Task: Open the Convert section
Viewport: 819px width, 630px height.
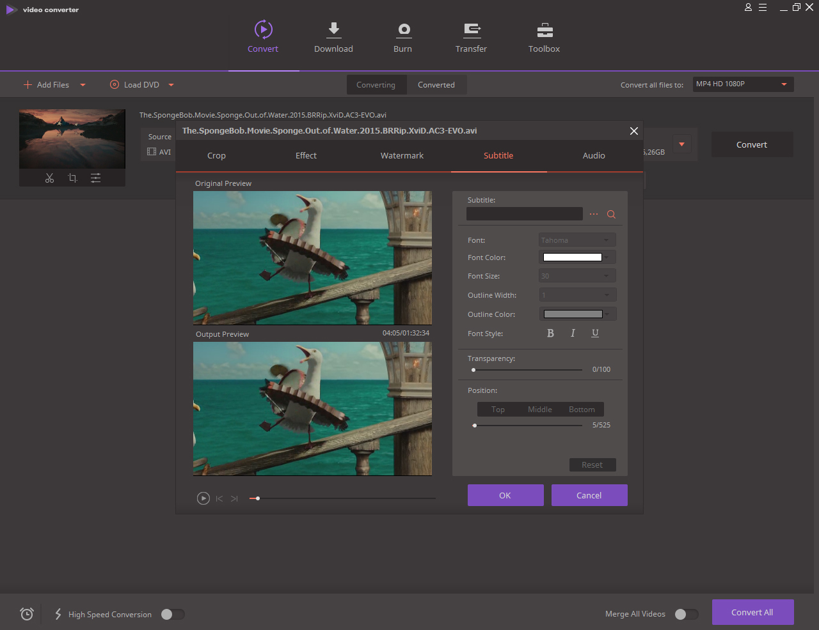Action: (x=263, y=36)
